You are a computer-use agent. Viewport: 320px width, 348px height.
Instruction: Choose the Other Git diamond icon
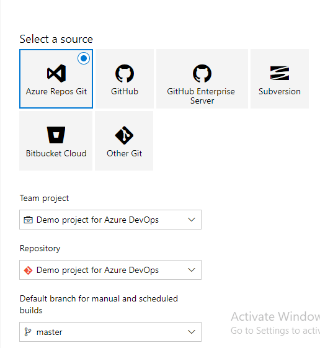coord(124,135)
